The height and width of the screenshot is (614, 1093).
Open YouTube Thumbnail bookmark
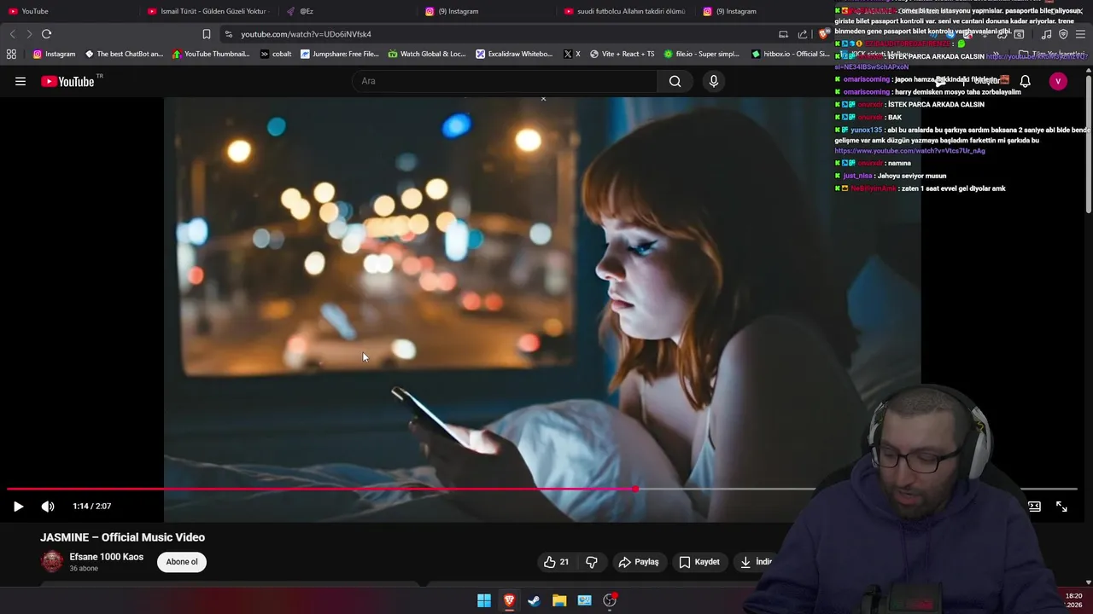[x=211, y=54]
